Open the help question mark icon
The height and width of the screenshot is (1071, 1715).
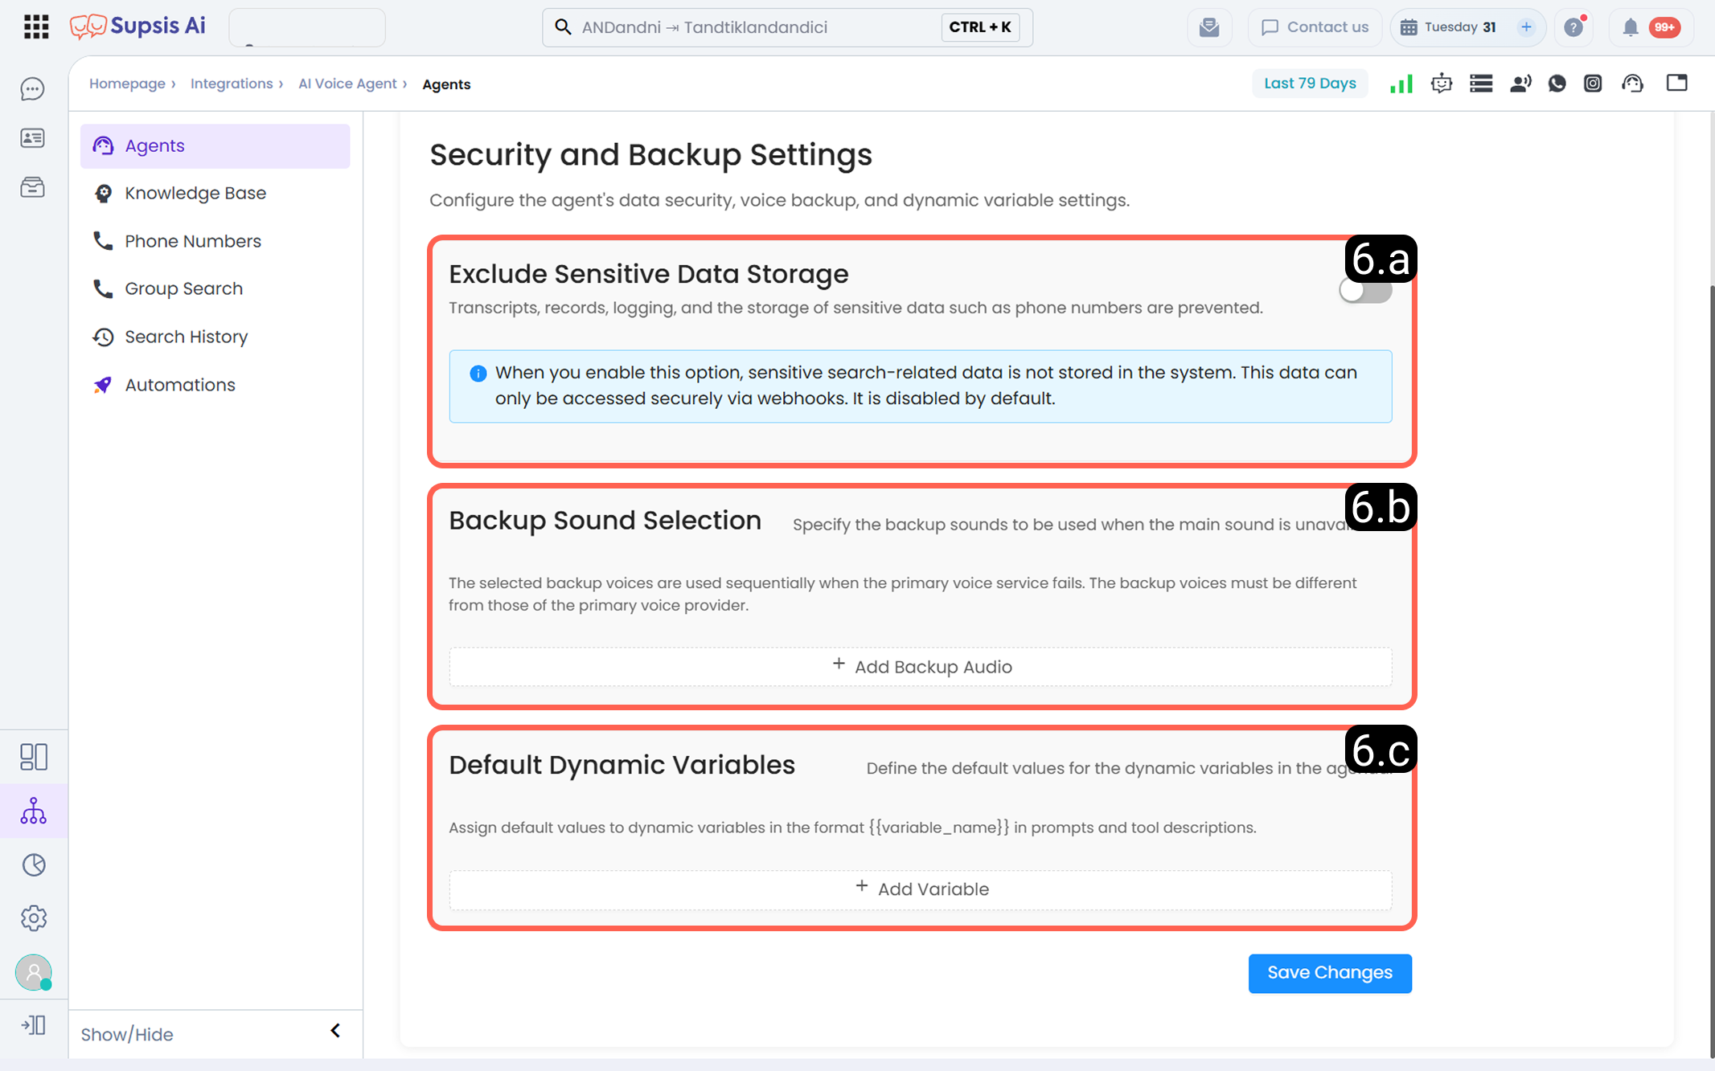pos(1573,27)
